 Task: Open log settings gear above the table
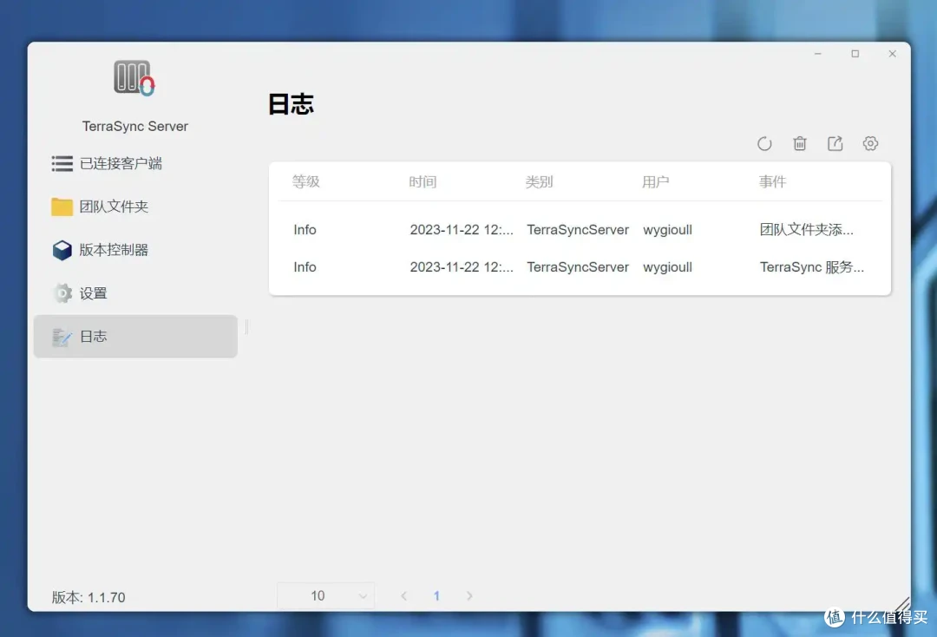point(870,143)
